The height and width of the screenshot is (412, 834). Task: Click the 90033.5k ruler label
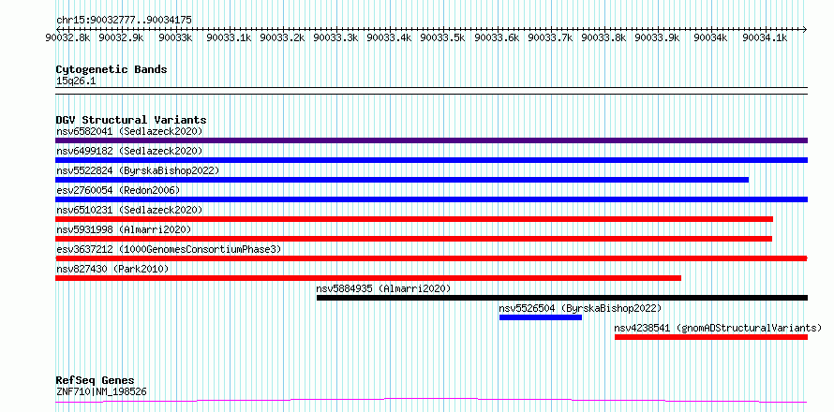coord(443,37)
